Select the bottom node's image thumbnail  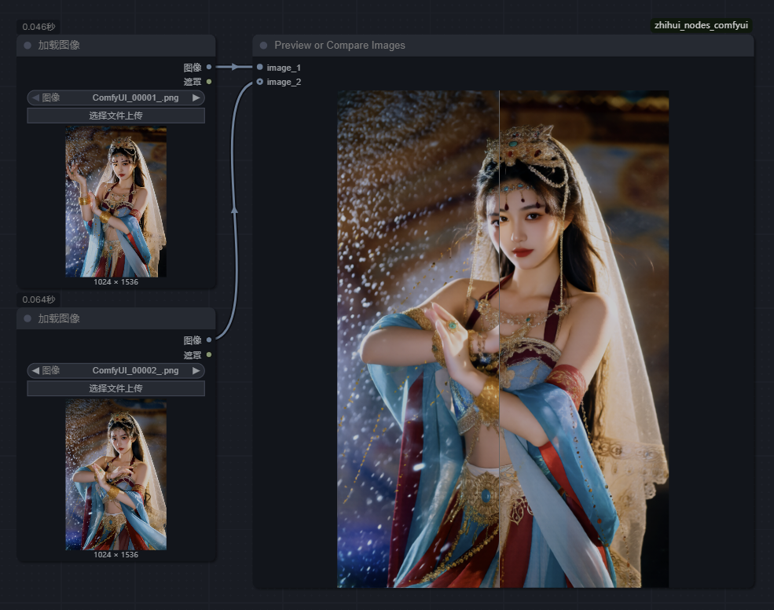pos(116,475)
